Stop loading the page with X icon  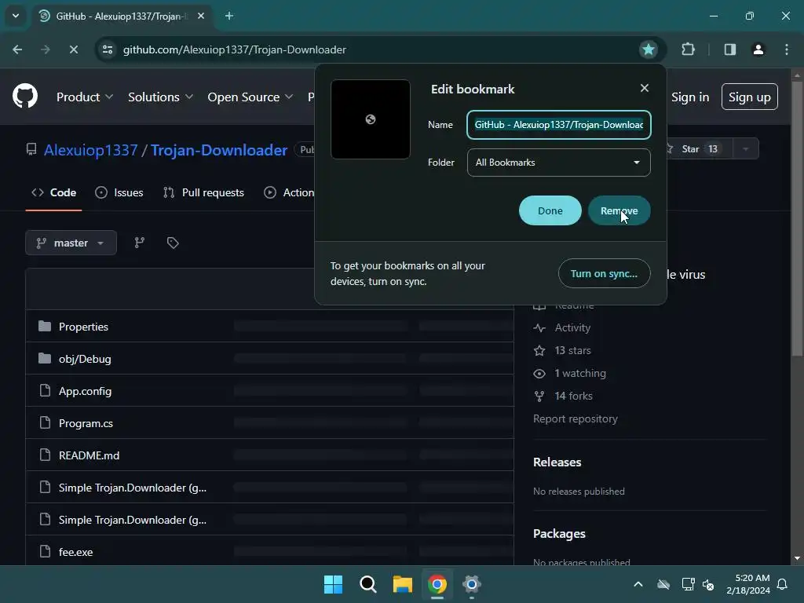coord(73,49)
